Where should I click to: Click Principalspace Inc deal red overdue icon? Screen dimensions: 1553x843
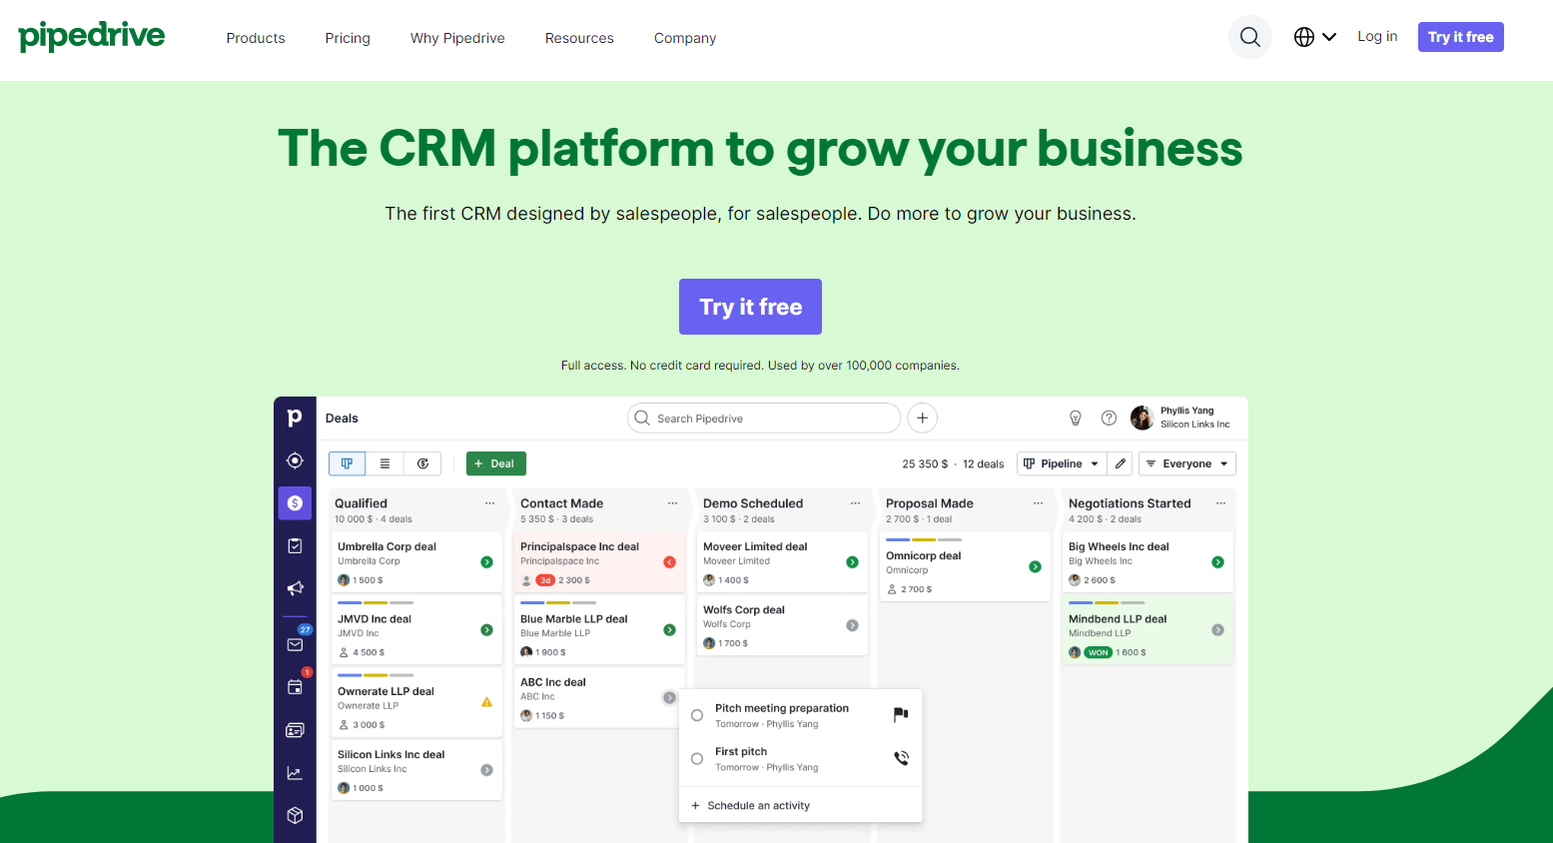click(669, 562)
